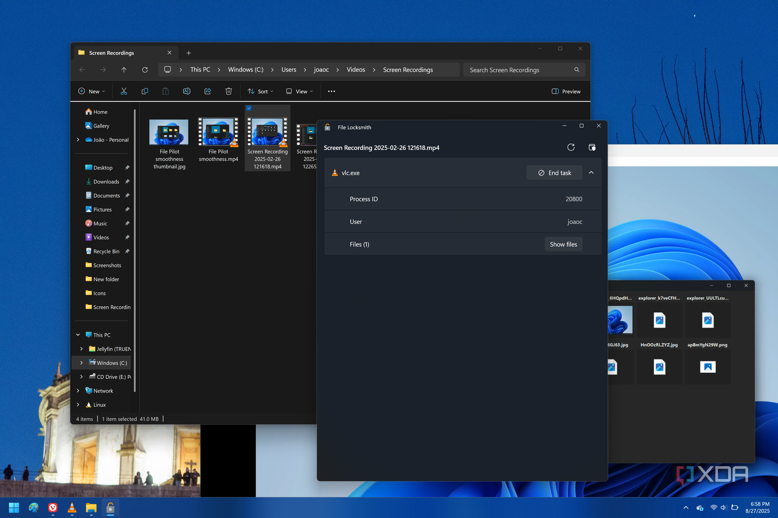Click the Search Screen Recordings field

tap(519, 70)
